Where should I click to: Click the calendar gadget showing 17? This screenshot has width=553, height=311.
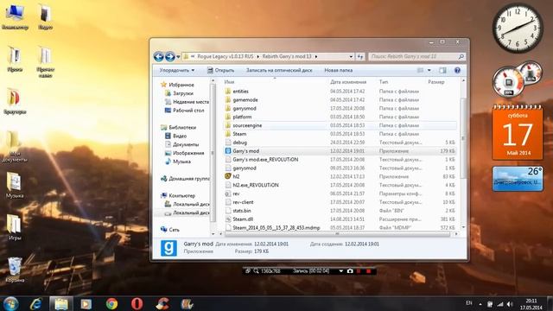click(x=518, y=132)
